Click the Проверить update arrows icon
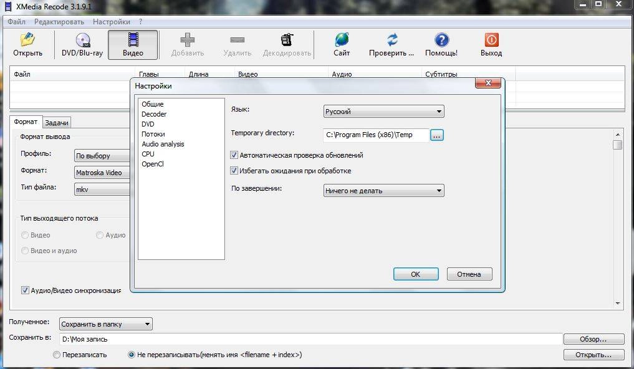Screen dimensions: 634x369 tap(391, 40)
